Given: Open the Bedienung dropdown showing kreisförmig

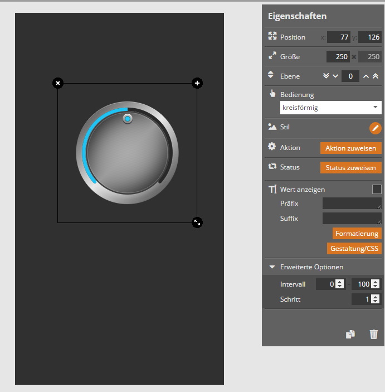Looking at the screenshot, I should [x=330, y=108].
